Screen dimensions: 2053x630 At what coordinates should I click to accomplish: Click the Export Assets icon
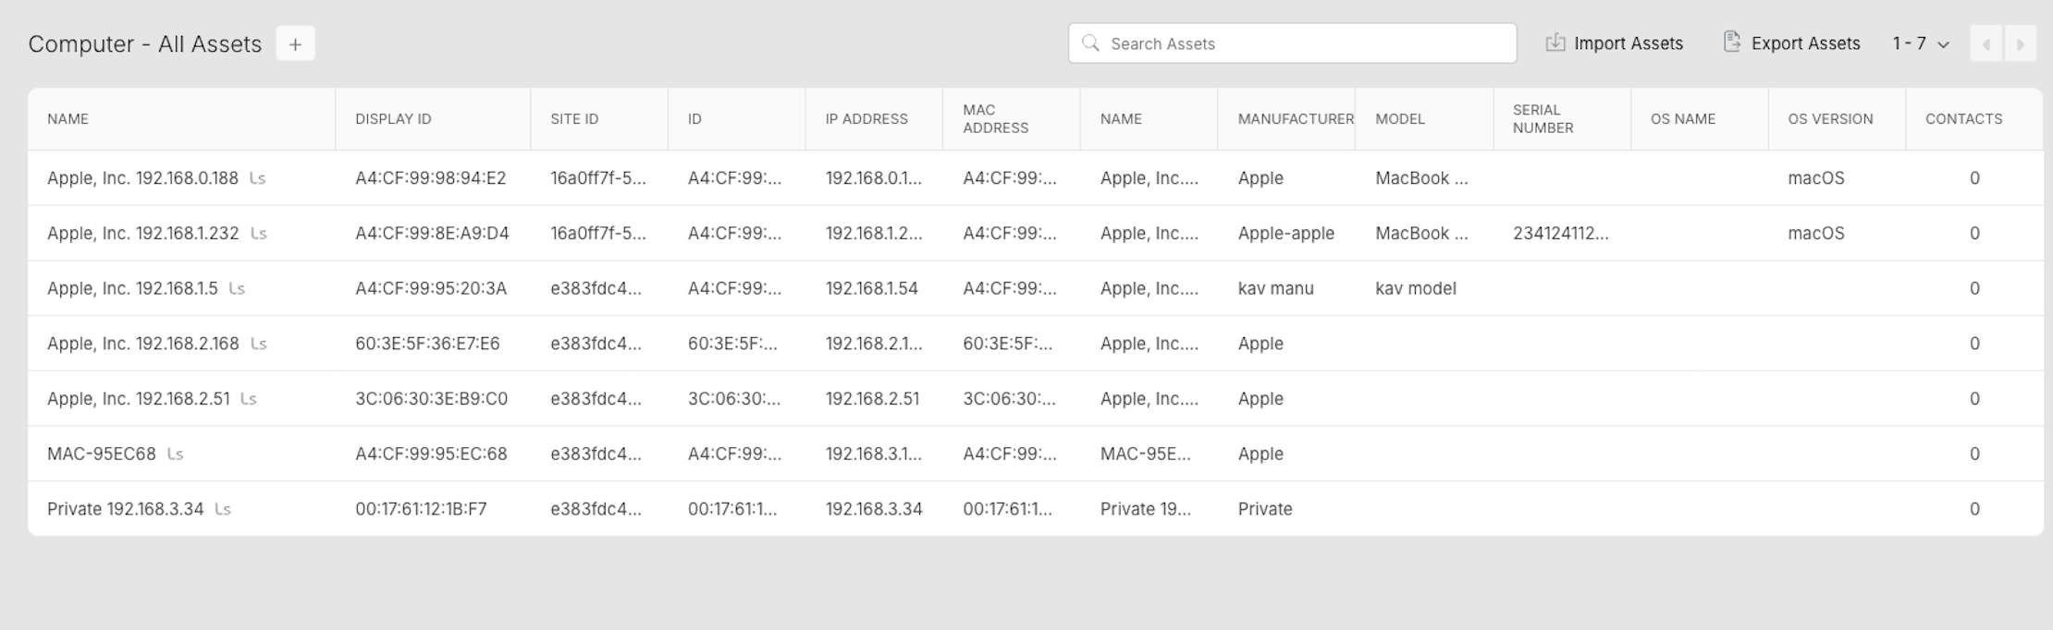(x=1732, y=42)
